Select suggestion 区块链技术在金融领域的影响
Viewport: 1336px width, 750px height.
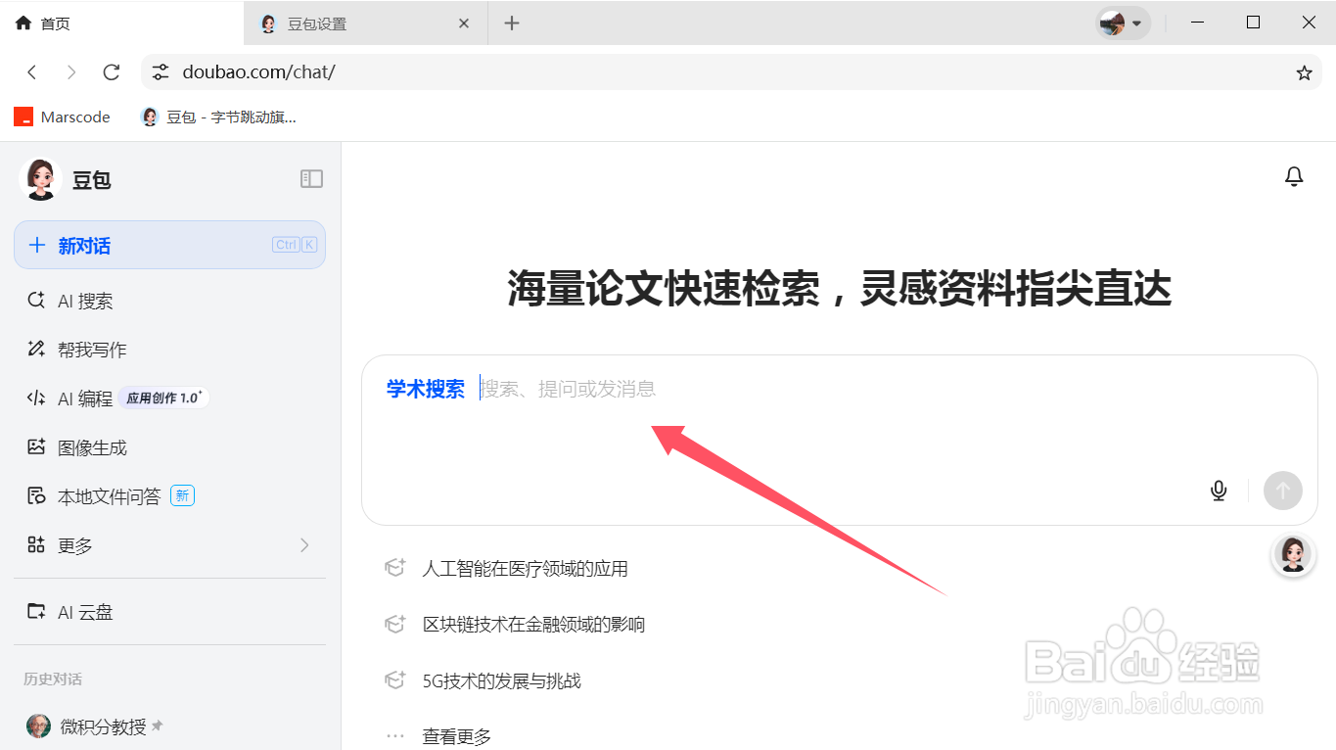pos(533,625)
